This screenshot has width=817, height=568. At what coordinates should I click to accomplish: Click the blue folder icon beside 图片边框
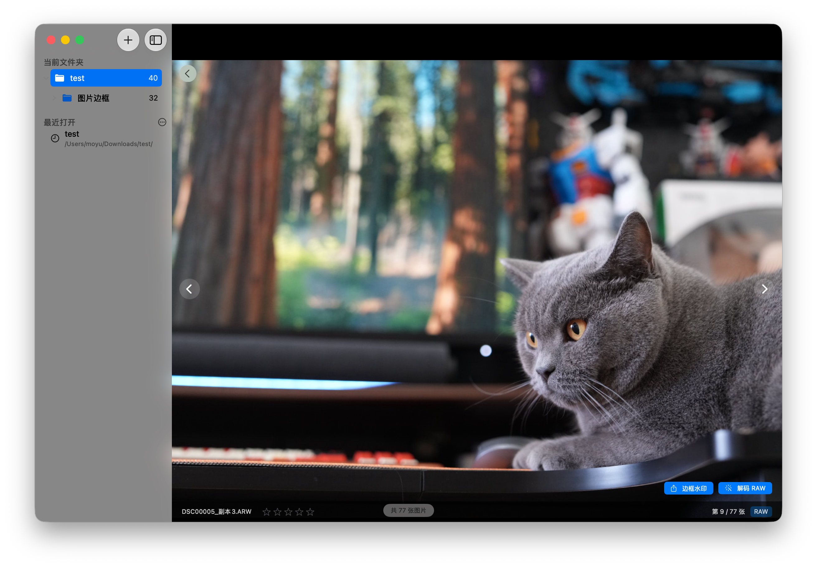(x=67, y=98)
